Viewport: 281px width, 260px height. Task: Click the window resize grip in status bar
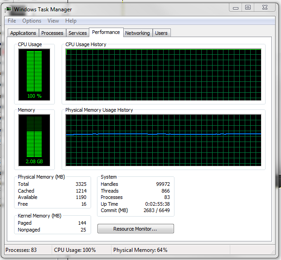tap(273, 252)
